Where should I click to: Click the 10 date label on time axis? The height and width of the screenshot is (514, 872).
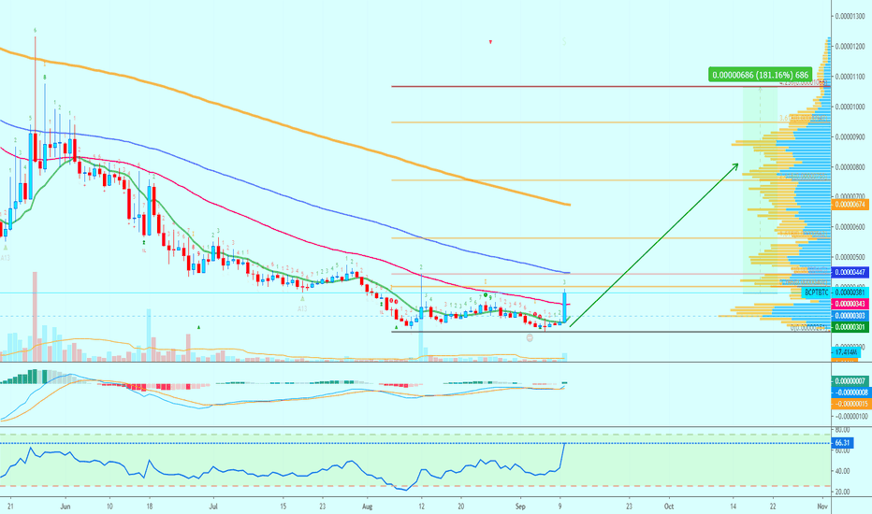pyautogui.click(x=109, y=507)
